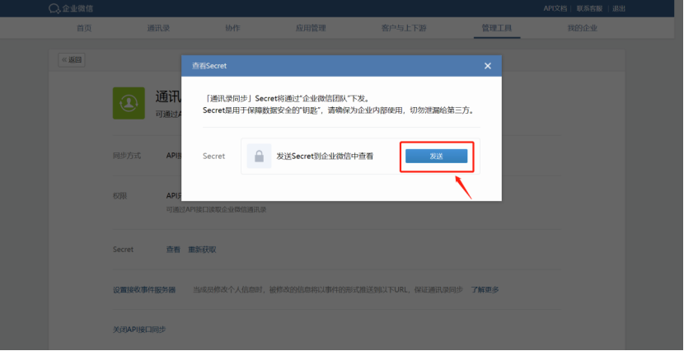Open the 设置接收事件服务器 link
The image size is (684, 351).
[x=144, y=289]
